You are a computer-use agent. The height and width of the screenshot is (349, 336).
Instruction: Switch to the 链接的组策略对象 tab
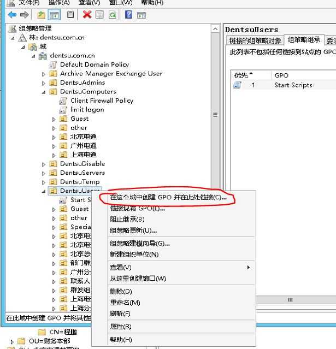tap(255, 40)
